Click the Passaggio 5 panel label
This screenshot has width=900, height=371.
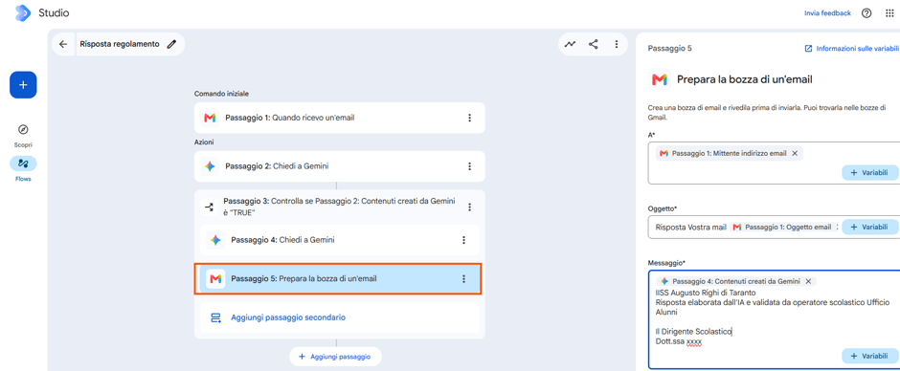669,49
